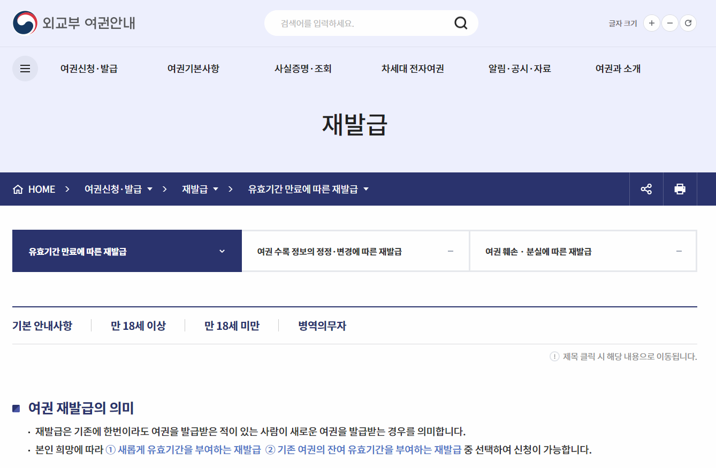Screen dimensions: 716x468
Task: Switch to the 만 18세 이상 tab
Action: coord(137,325)
